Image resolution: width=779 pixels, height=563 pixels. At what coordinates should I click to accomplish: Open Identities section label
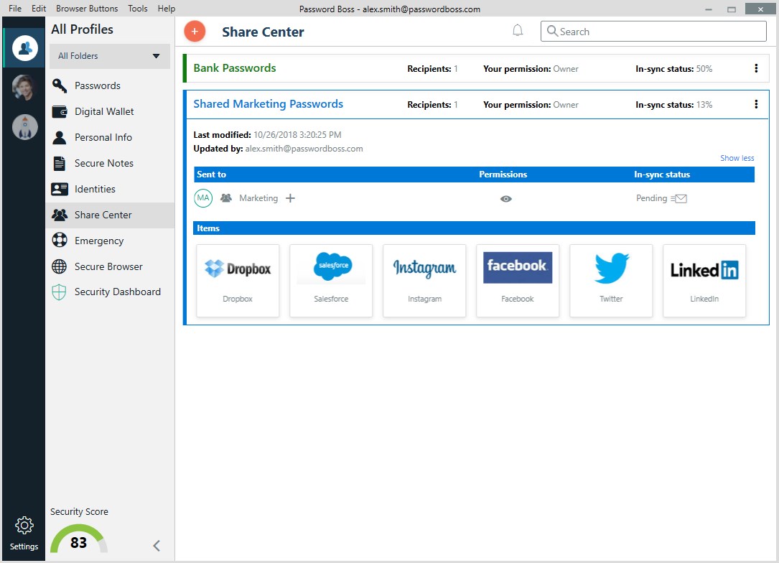tap(95, 189)
